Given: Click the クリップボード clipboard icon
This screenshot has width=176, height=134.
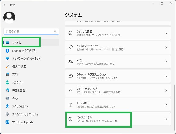Looking at the screenshot, I should [x=70, y=105].
